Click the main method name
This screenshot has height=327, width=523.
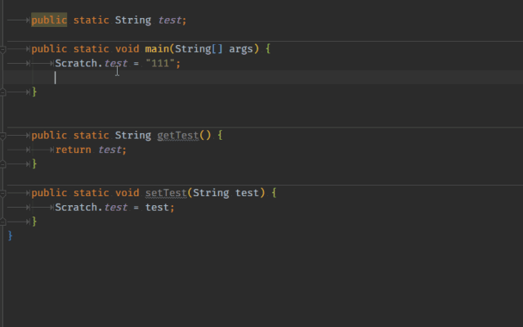point(157,49)
